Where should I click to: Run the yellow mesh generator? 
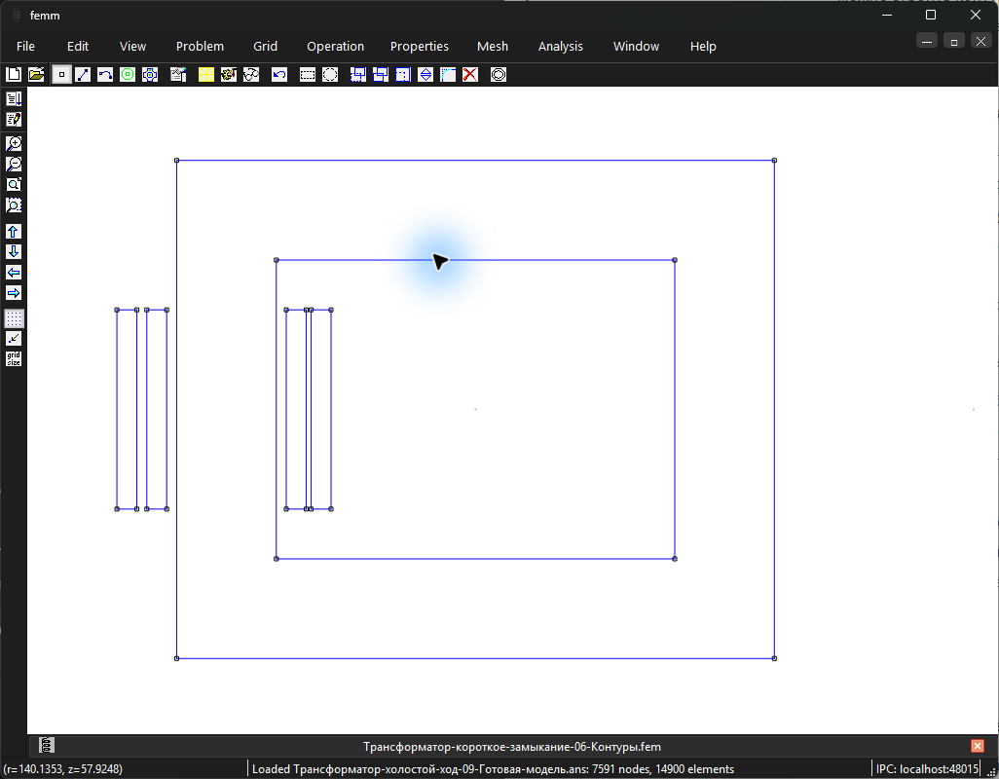[205, 75]
